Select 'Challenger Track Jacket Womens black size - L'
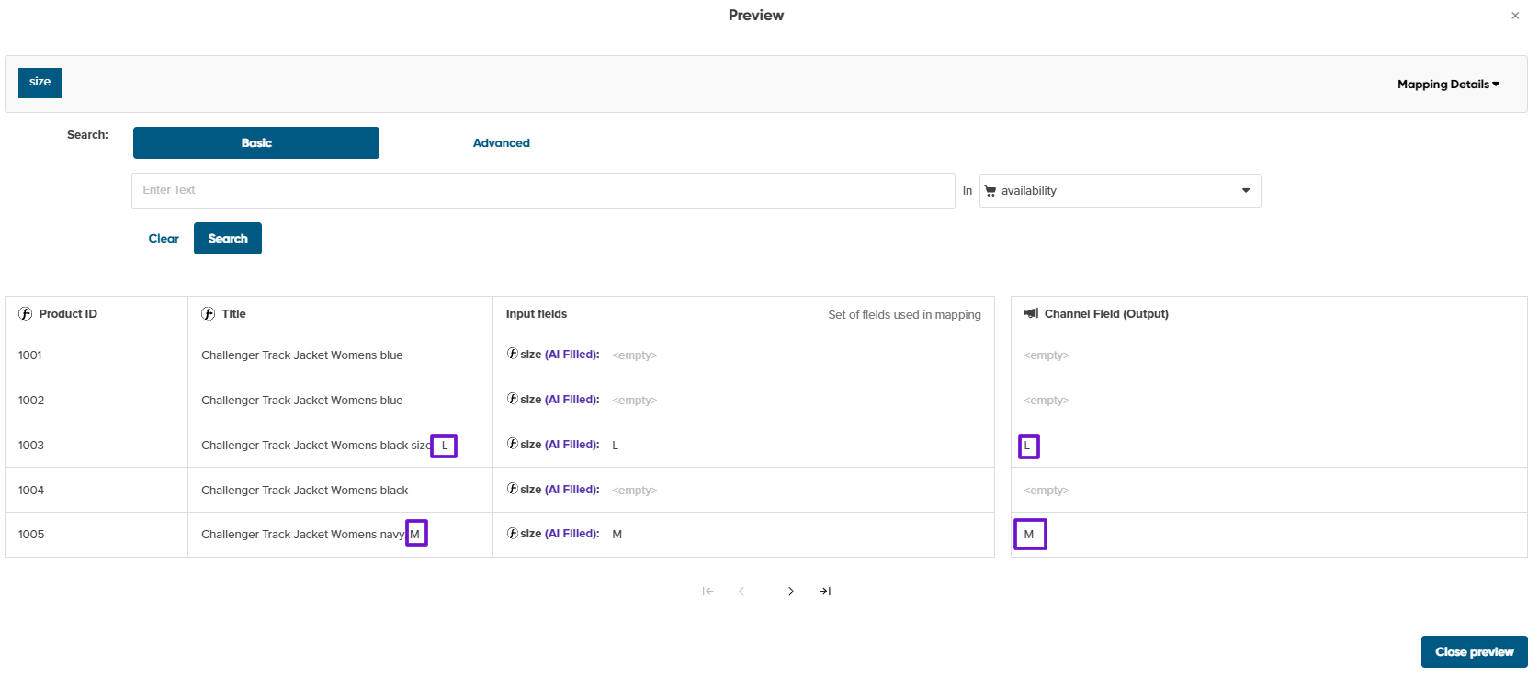1539x677 pixels. point(325,446)
